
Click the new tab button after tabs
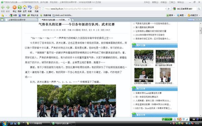[73, 20]
